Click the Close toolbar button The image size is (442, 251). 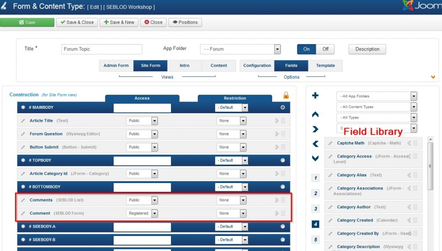point(153,22)
